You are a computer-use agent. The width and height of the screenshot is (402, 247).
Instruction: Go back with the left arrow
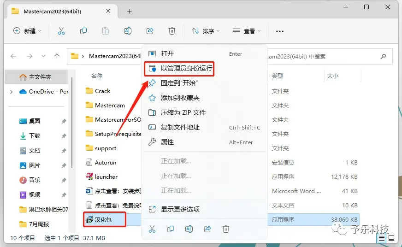pos(13,56)
